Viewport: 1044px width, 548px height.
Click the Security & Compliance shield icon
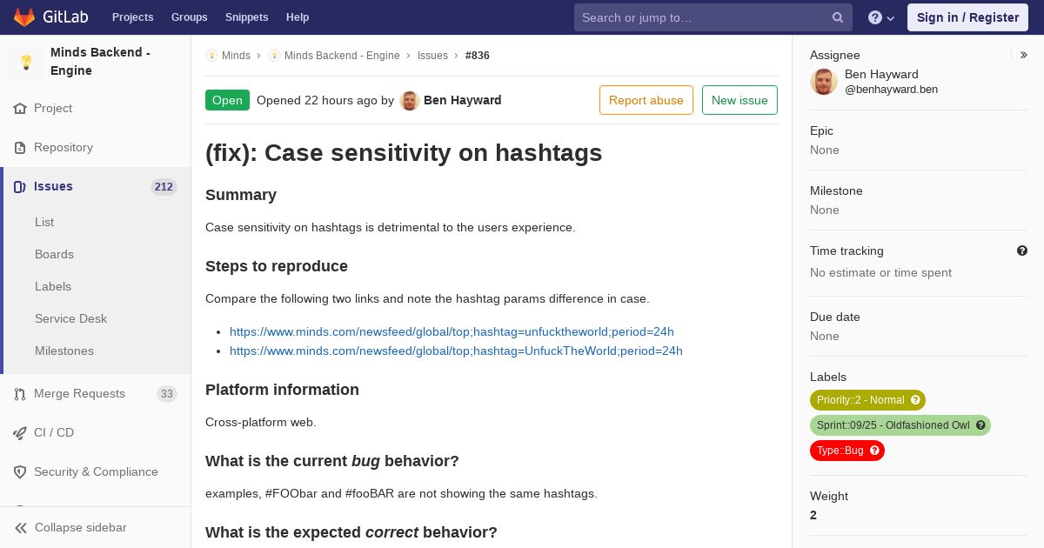(20, 472)
